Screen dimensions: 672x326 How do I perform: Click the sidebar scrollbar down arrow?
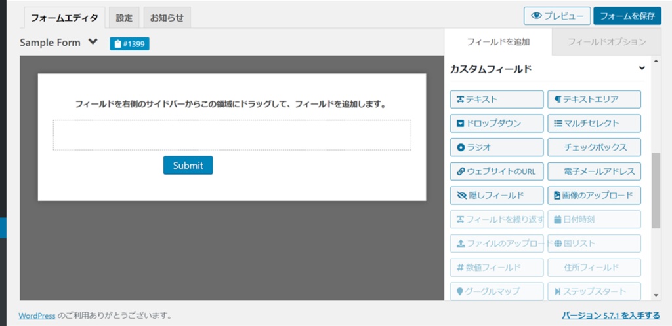click(656, 295)
